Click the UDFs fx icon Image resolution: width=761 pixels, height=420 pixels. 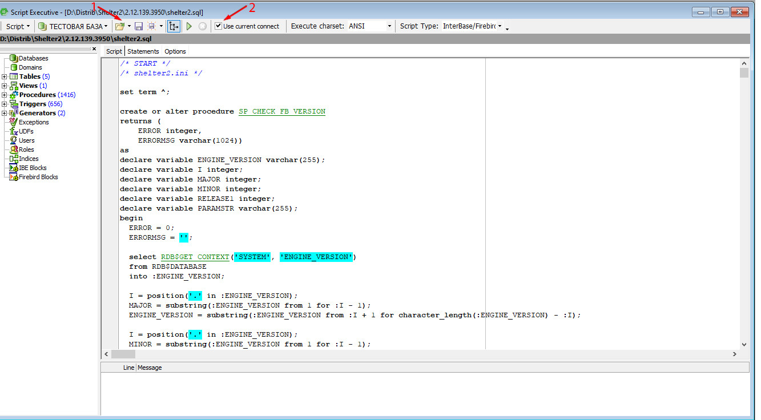(x=14, y=131)
